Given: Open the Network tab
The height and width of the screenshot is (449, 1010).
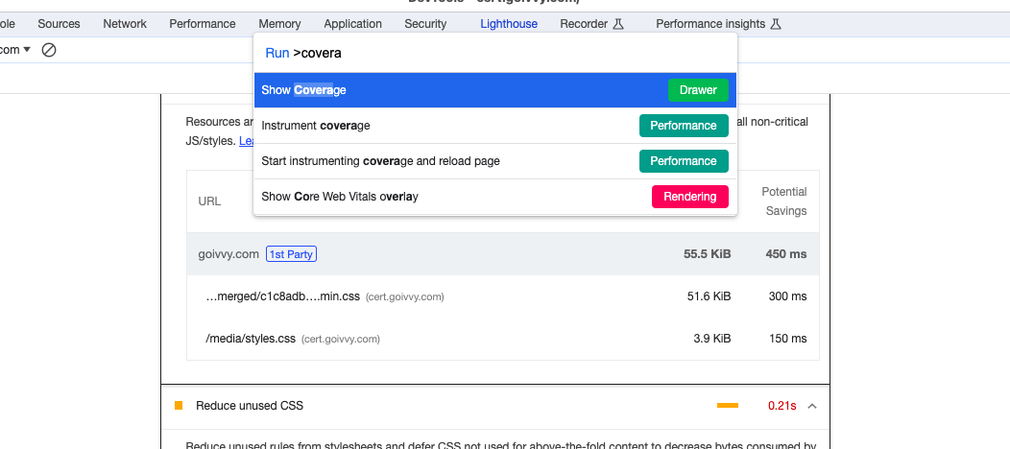Looking at the screenshot, I should (125, 24).
